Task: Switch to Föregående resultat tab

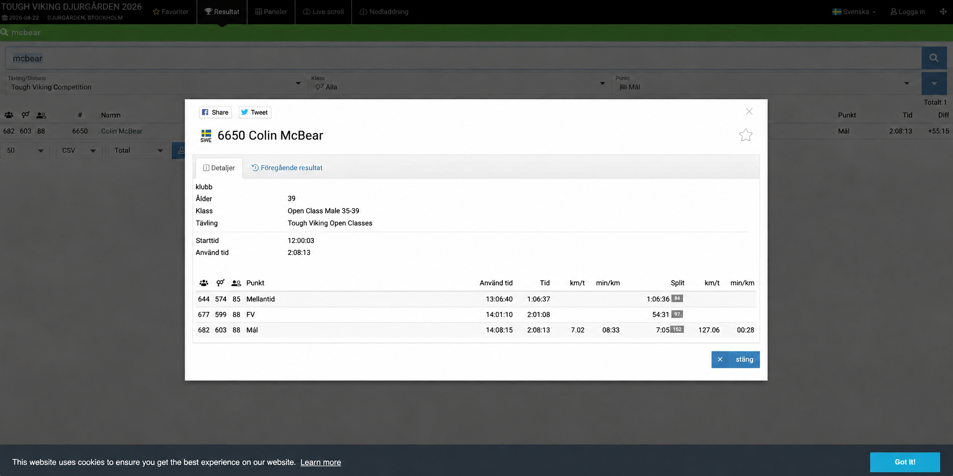Action: tap(287, 168)
